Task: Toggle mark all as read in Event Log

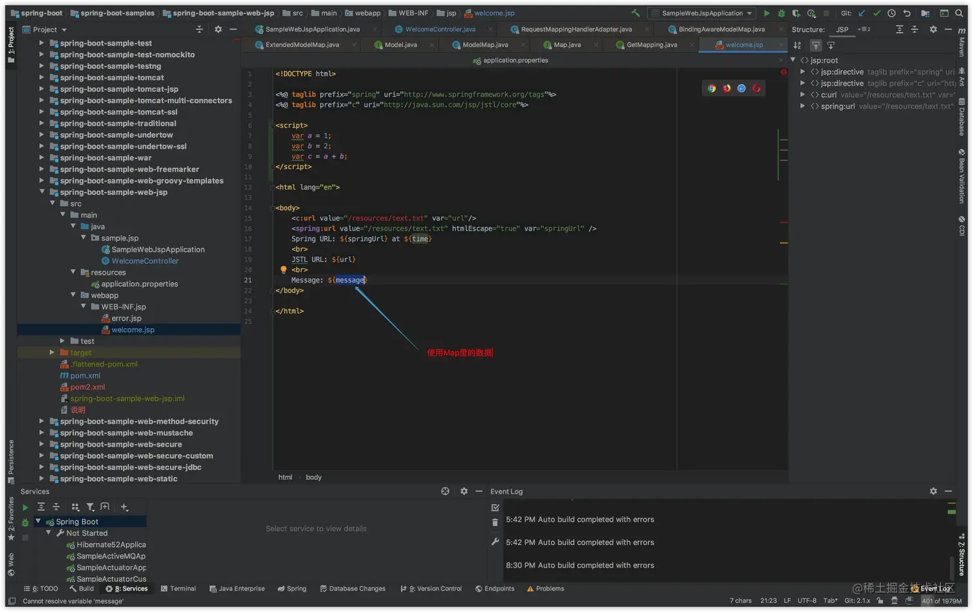Action: [x=495, y=507]
